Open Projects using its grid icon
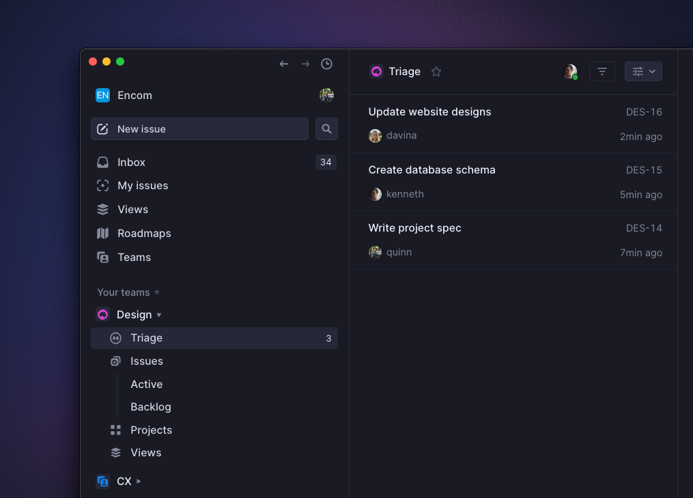 pos(115,430)
